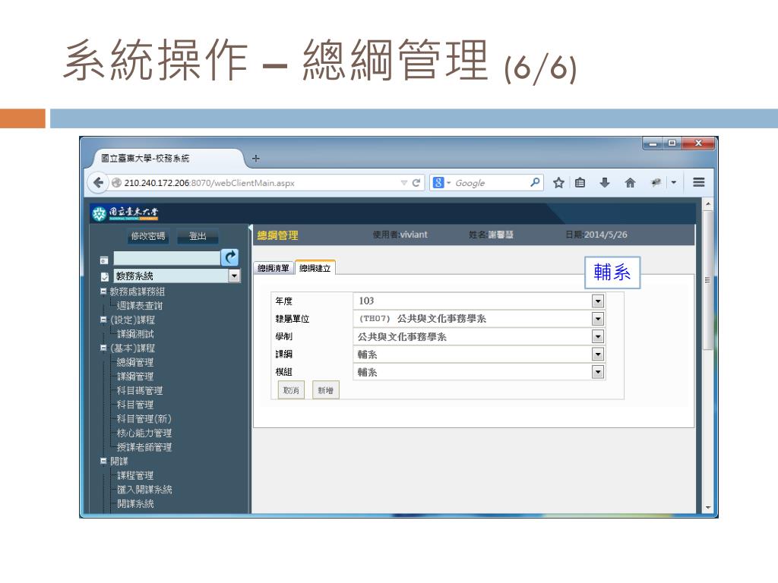The image size is (778, 583).
Task: Click the sidebar collapse arrow at panel edge
Action: (x=250, y=228)
